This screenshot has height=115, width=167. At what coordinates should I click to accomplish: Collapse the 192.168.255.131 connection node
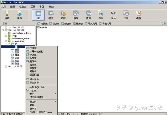[3, 30]
